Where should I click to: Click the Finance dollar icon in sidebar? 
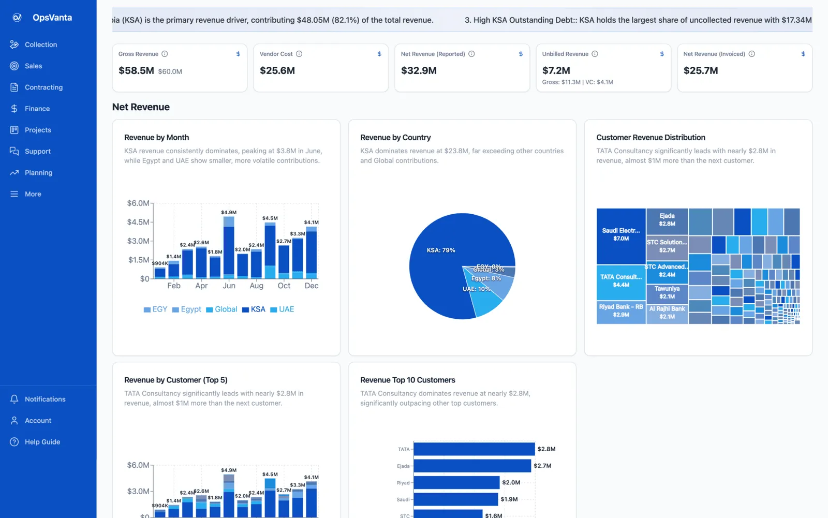(14, 109)
